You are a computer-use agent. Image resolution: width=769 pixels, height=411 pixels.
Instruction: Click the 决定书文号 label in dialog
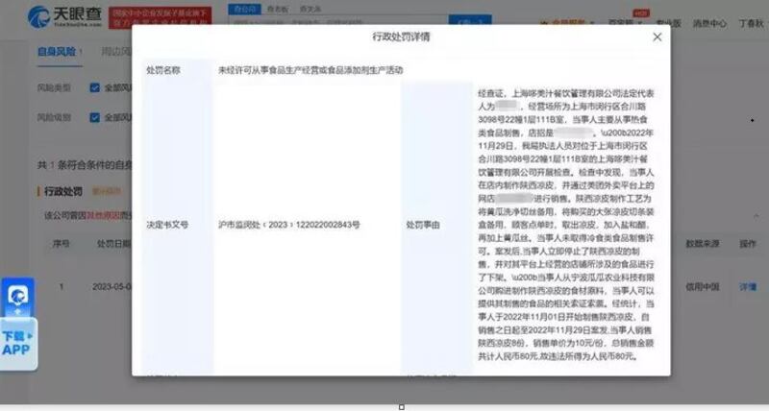pos(167,225)
